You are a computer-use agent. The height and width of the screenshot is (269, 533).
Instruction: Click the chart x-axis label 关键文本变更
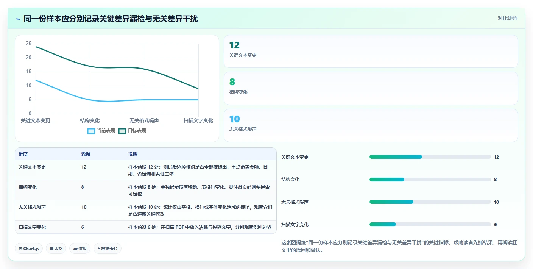(x=36, y=120)
